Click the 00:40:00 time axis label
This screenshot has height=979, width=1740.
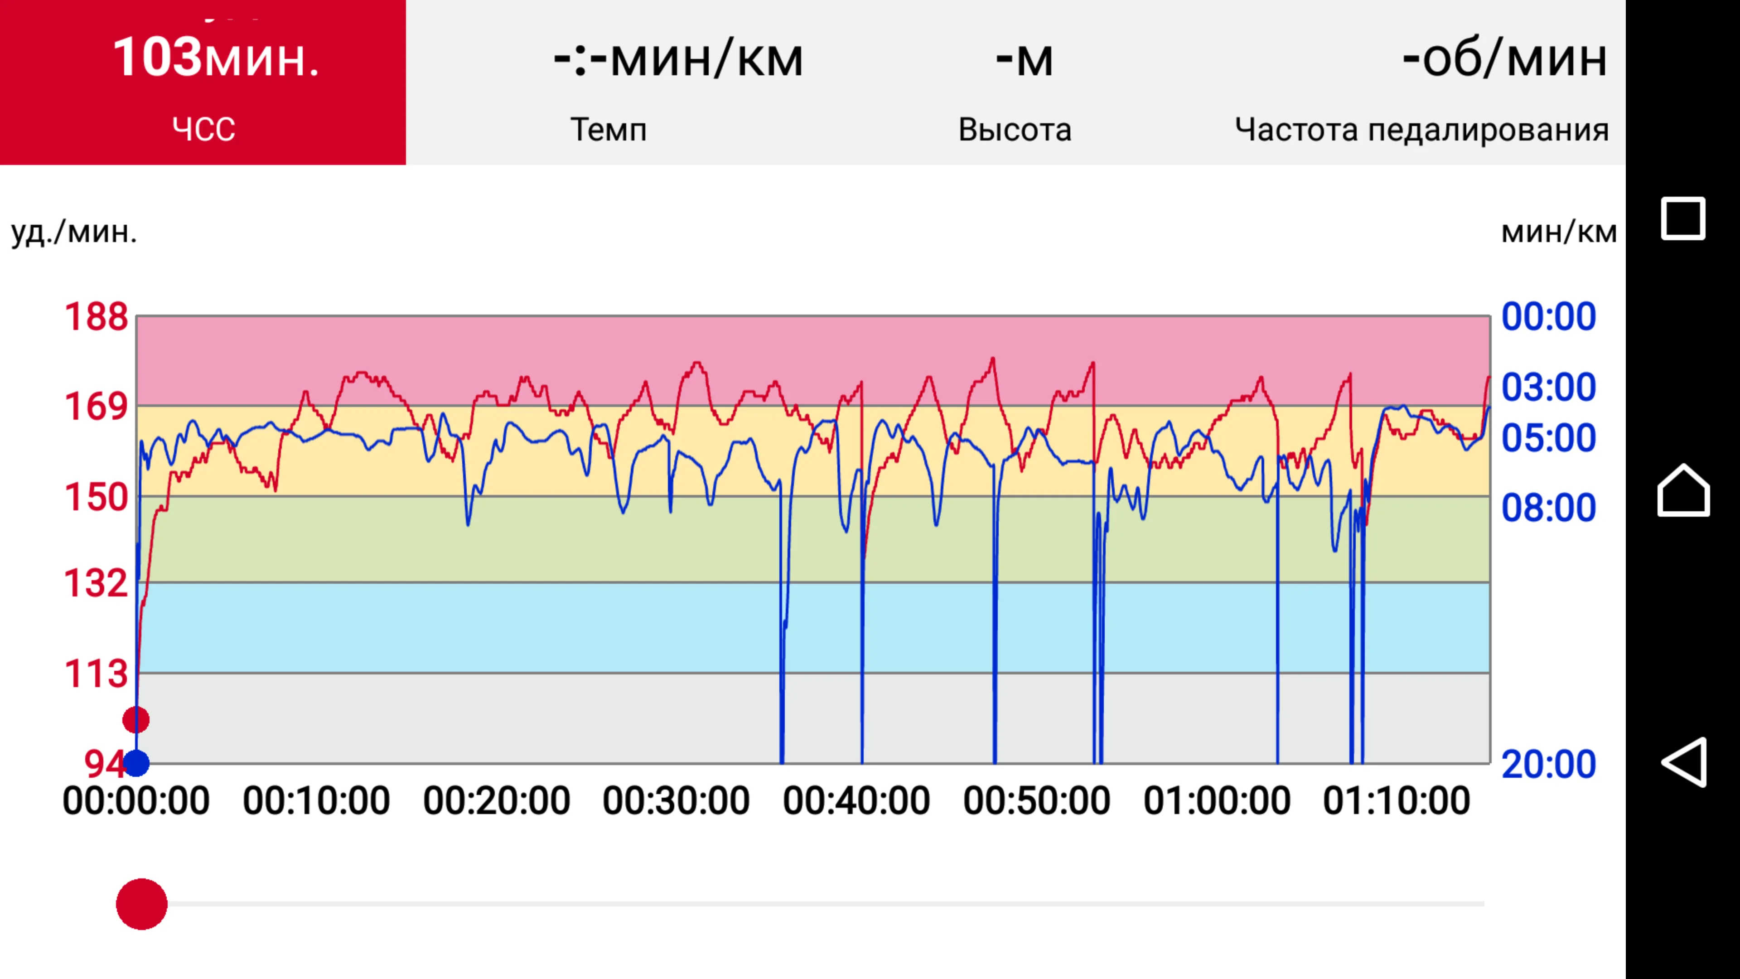(856, 801)
